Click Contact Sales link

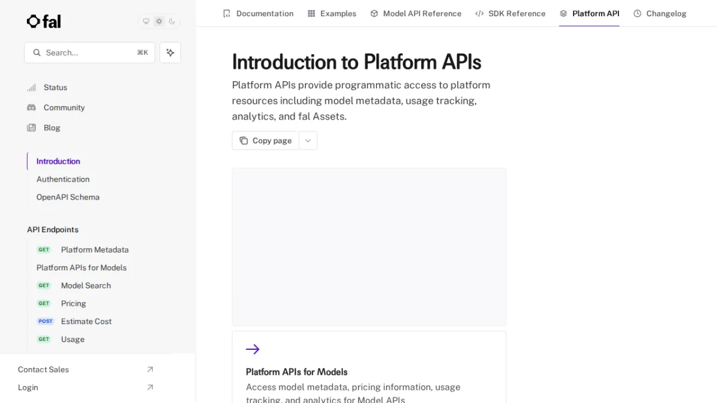click(x=43, y=370)
